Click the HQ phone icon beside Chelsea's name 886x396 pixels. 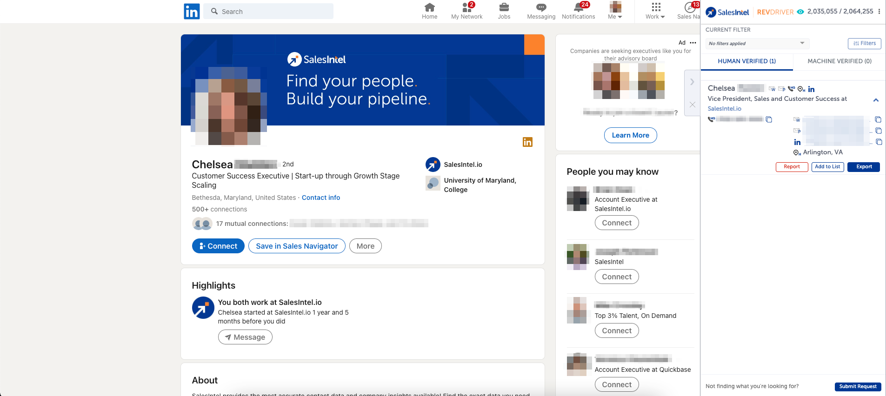791,89
